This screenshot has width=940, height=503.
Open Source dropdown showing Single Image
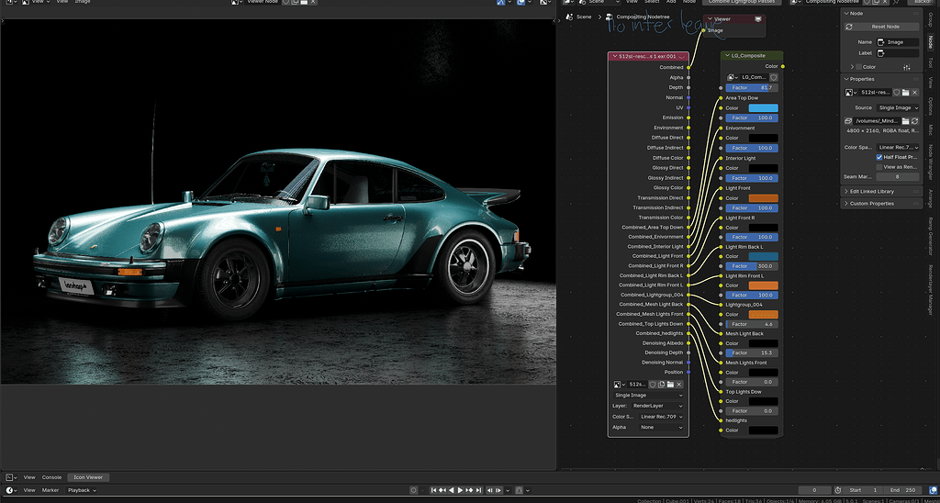point(898,108)
